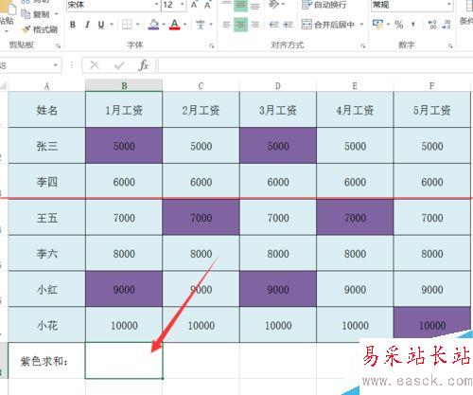This screenshot has height=395, width=473.
Task: Apply percent style (%)
Action: click(x=399, y=25)
